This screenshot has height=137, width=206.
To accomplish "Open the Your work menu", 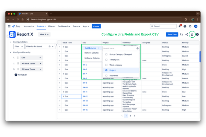I will pyautogui.click(x=29, y=26).
